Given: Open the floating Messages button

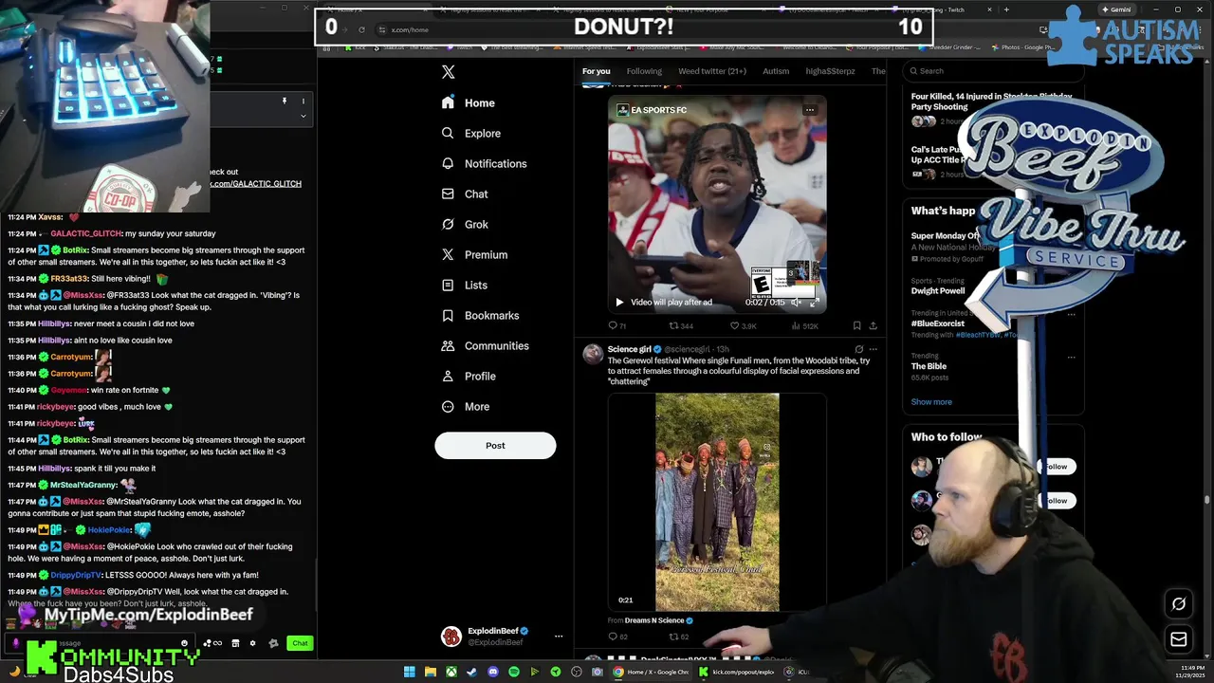Looking at the screenshot, I should click(1179, 639).
